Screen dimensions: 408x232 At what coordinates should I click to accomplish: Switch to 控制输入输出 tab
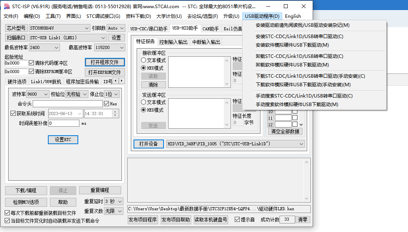[x=173, y=42]
